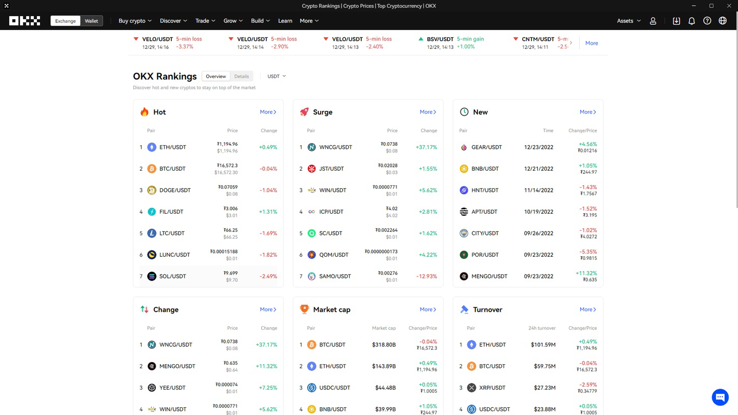Open More in the Market cap card
This screenshot has width=738, height=415.
pyautogui.click(x=428, y=310)
